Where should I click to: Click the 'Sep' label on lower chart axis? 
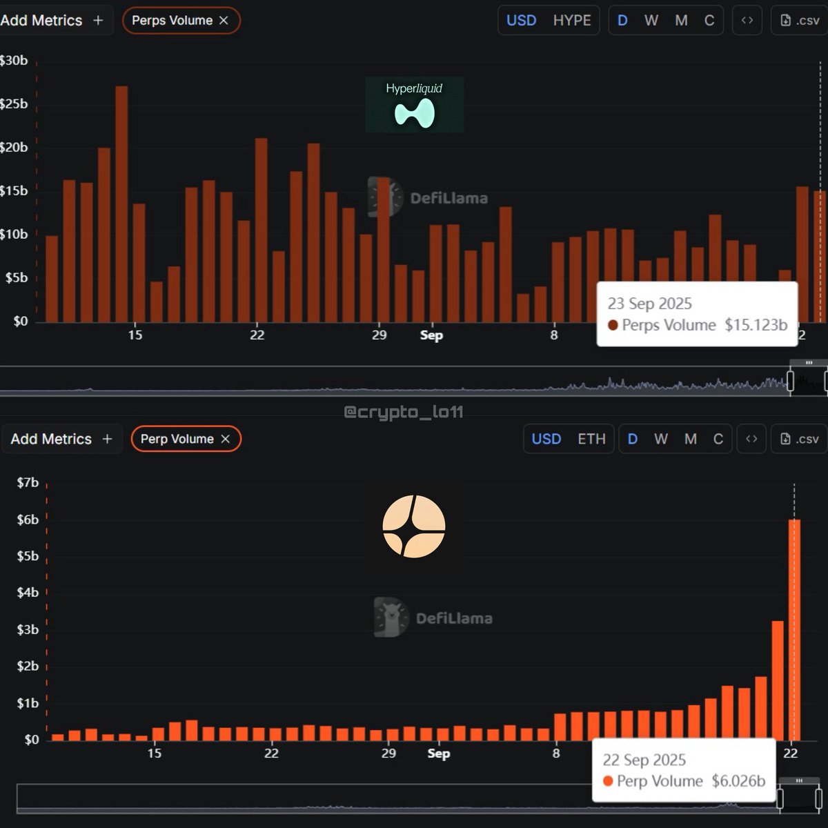click(438, 753)
